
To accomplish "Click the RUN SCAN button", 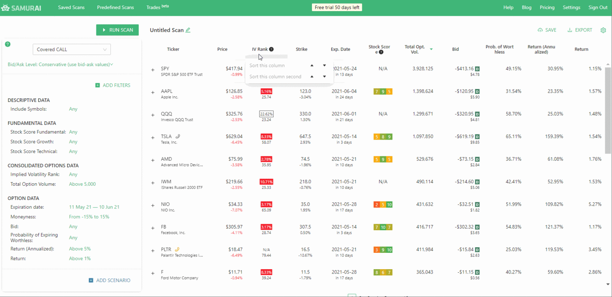I will [x=118, y=30].
